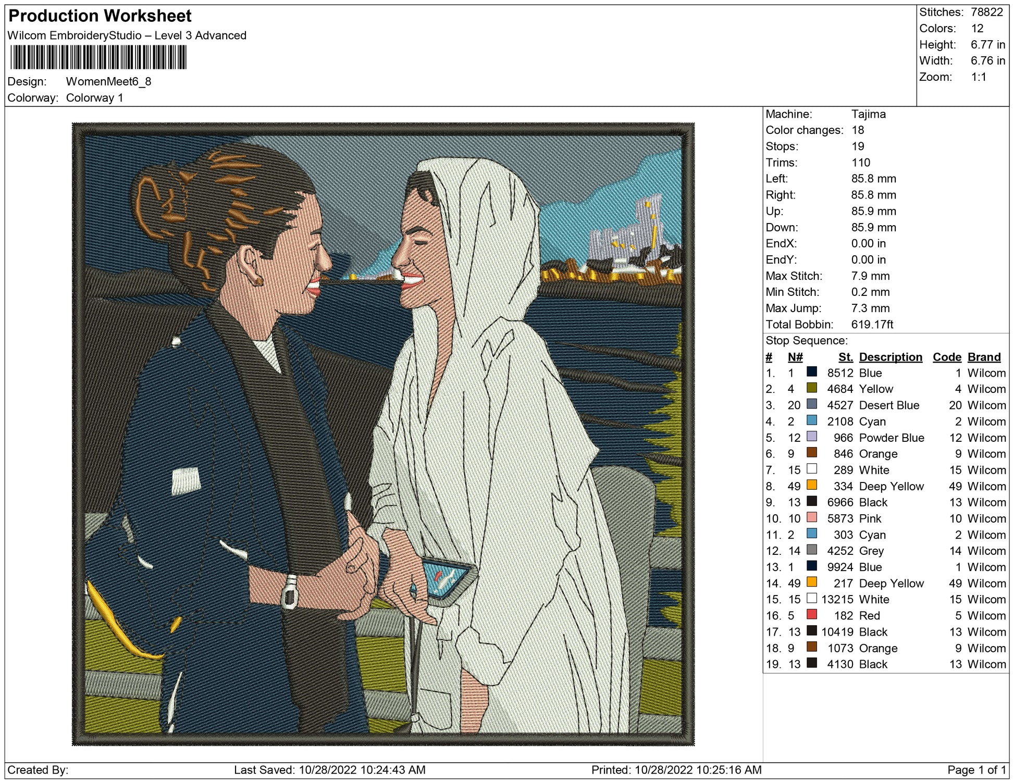1014x780 pixels.
Task: Click the Last Saved timestamp in the footer
Action: (329, 770)
